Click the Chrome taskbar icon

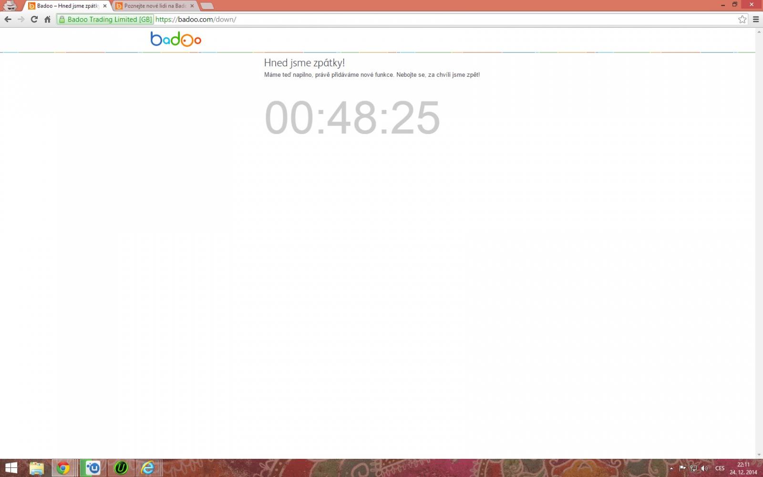pos(63,468)
